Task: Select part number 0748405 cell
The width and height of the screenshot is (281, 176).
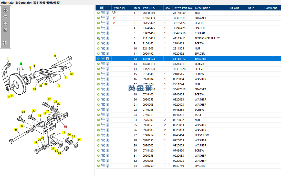Action: point(148,94)
